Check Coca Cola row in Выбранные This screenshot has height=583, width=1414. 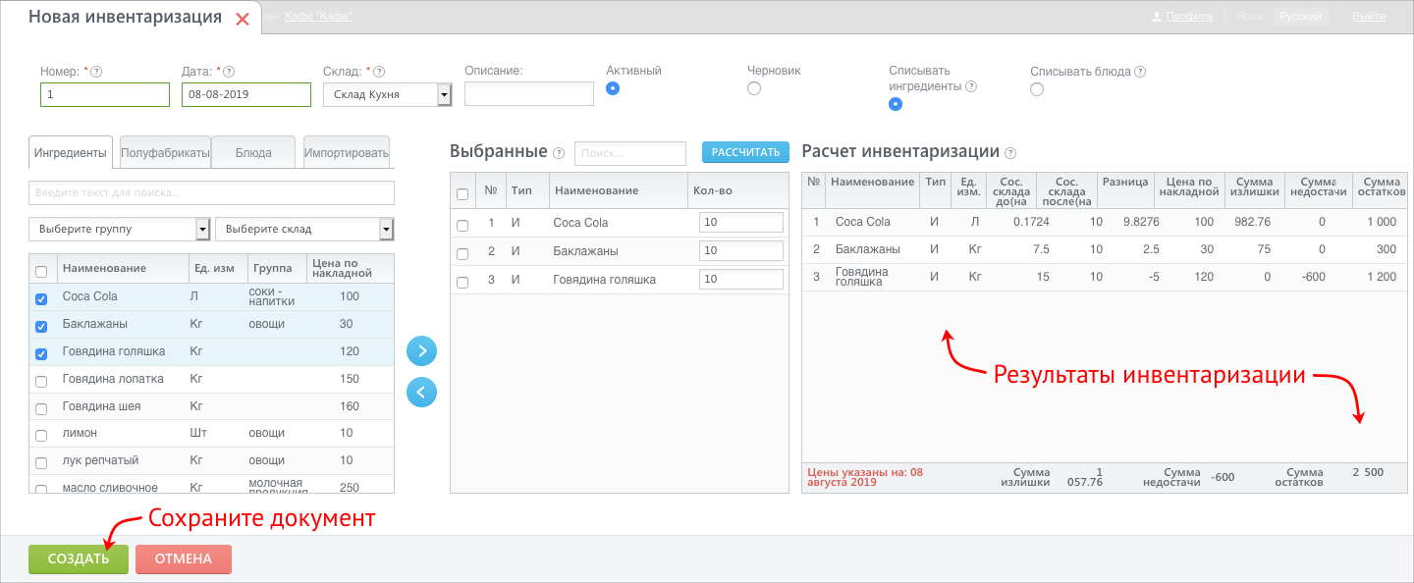click(462, 226)
